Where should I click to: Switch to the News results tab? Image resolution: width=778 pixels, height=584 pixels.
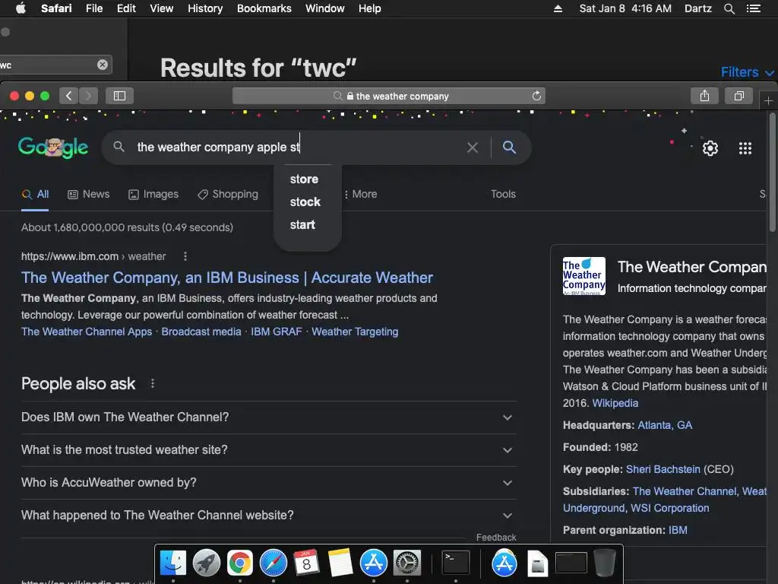89,194
